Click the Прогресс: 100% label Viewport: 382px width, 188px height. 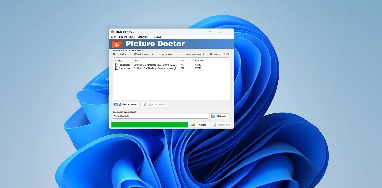pyautogui.click(x=220, y=54)
